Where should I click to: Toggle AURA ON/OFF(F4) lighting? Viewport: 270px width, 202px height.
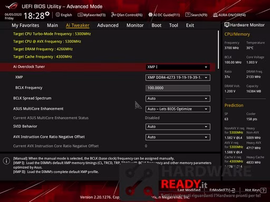tap(229, 15)
